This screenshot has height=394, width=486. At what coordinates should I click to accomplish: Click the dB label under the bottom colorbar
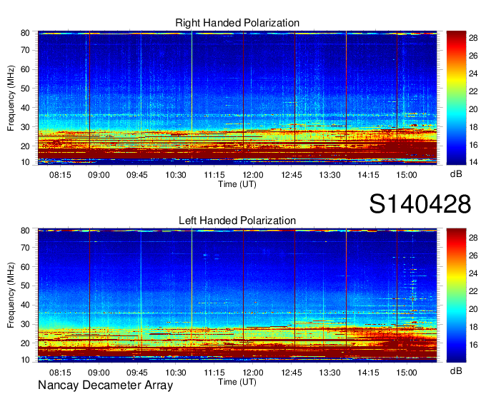click(x=456, y=370)
